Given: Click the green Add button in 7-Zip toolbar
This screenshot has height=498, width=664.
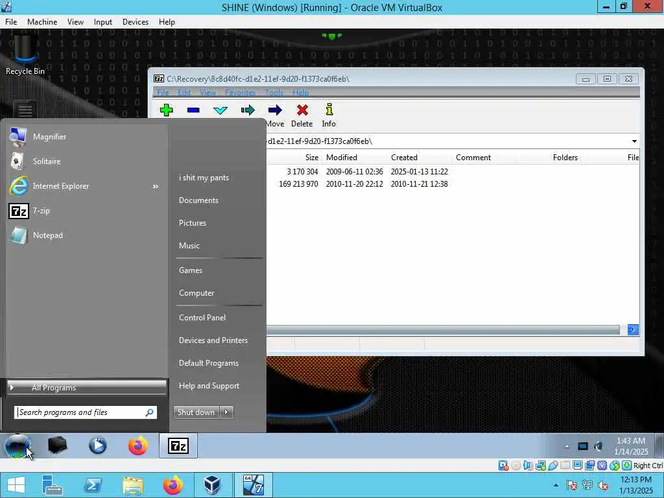Looking at the screenshot, I should click(167, 110).
